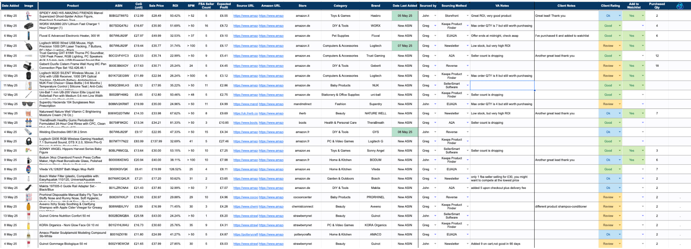Click the Client Notes cell for WORX charger

(566, 26)
